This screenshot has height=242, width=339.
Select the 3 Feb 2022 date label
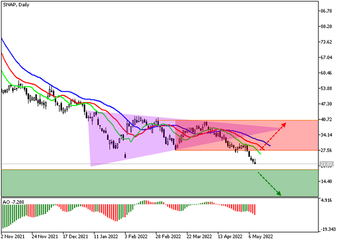136,236
